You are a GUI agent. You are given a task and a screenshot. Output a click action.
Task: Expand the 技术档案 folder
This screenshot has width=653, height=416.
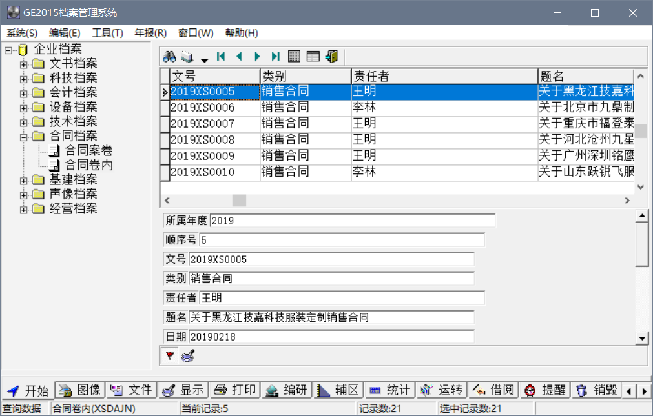tap(24, 123)
